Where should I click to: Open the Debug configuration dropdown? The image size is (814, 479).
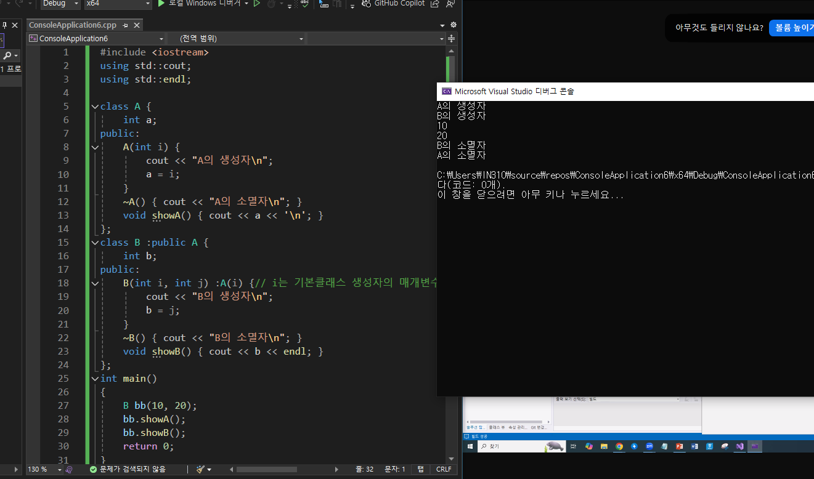pyautogui.click(x=60, y=4)
